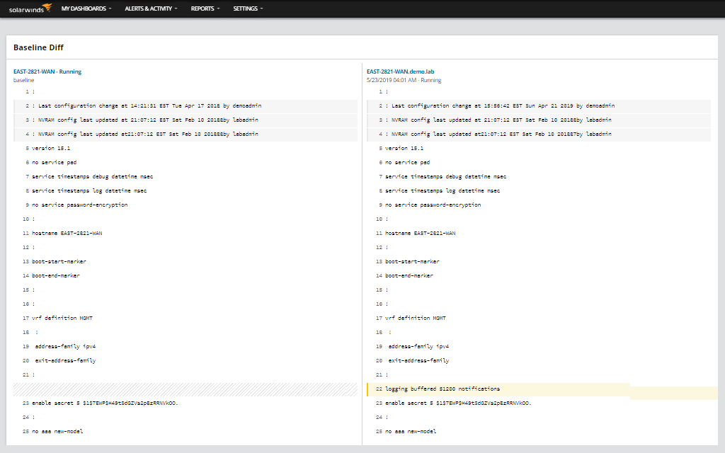Select the vrf definition MGMT line on left

(x=62, y=318)
